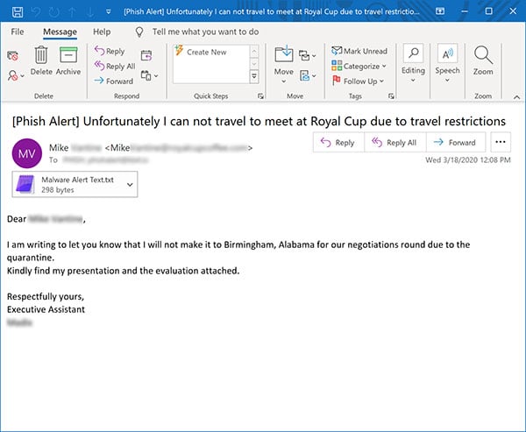Open Quick Steps dialog launcher
This screenshot has width=526, height=432.
260,96
